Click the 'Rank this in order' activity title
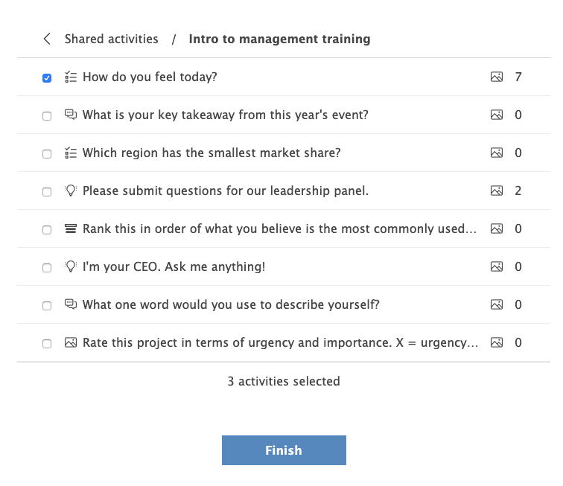 point(279,228)
